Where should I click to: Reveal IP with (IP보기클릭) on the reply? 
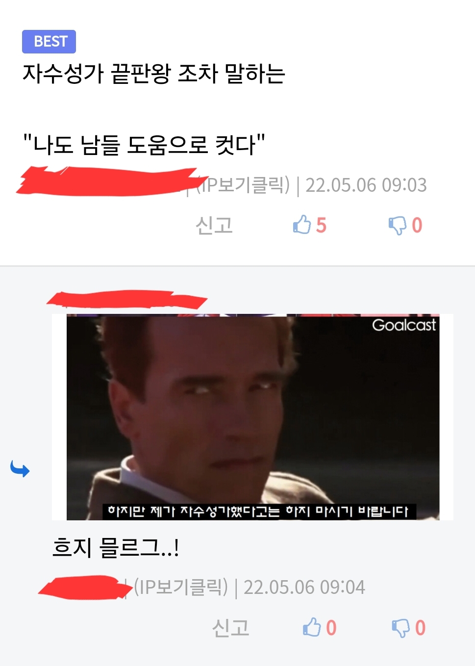(181, 587)
